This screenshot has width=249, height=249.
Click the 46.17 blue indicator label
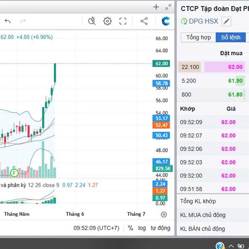tap(161, 162)
